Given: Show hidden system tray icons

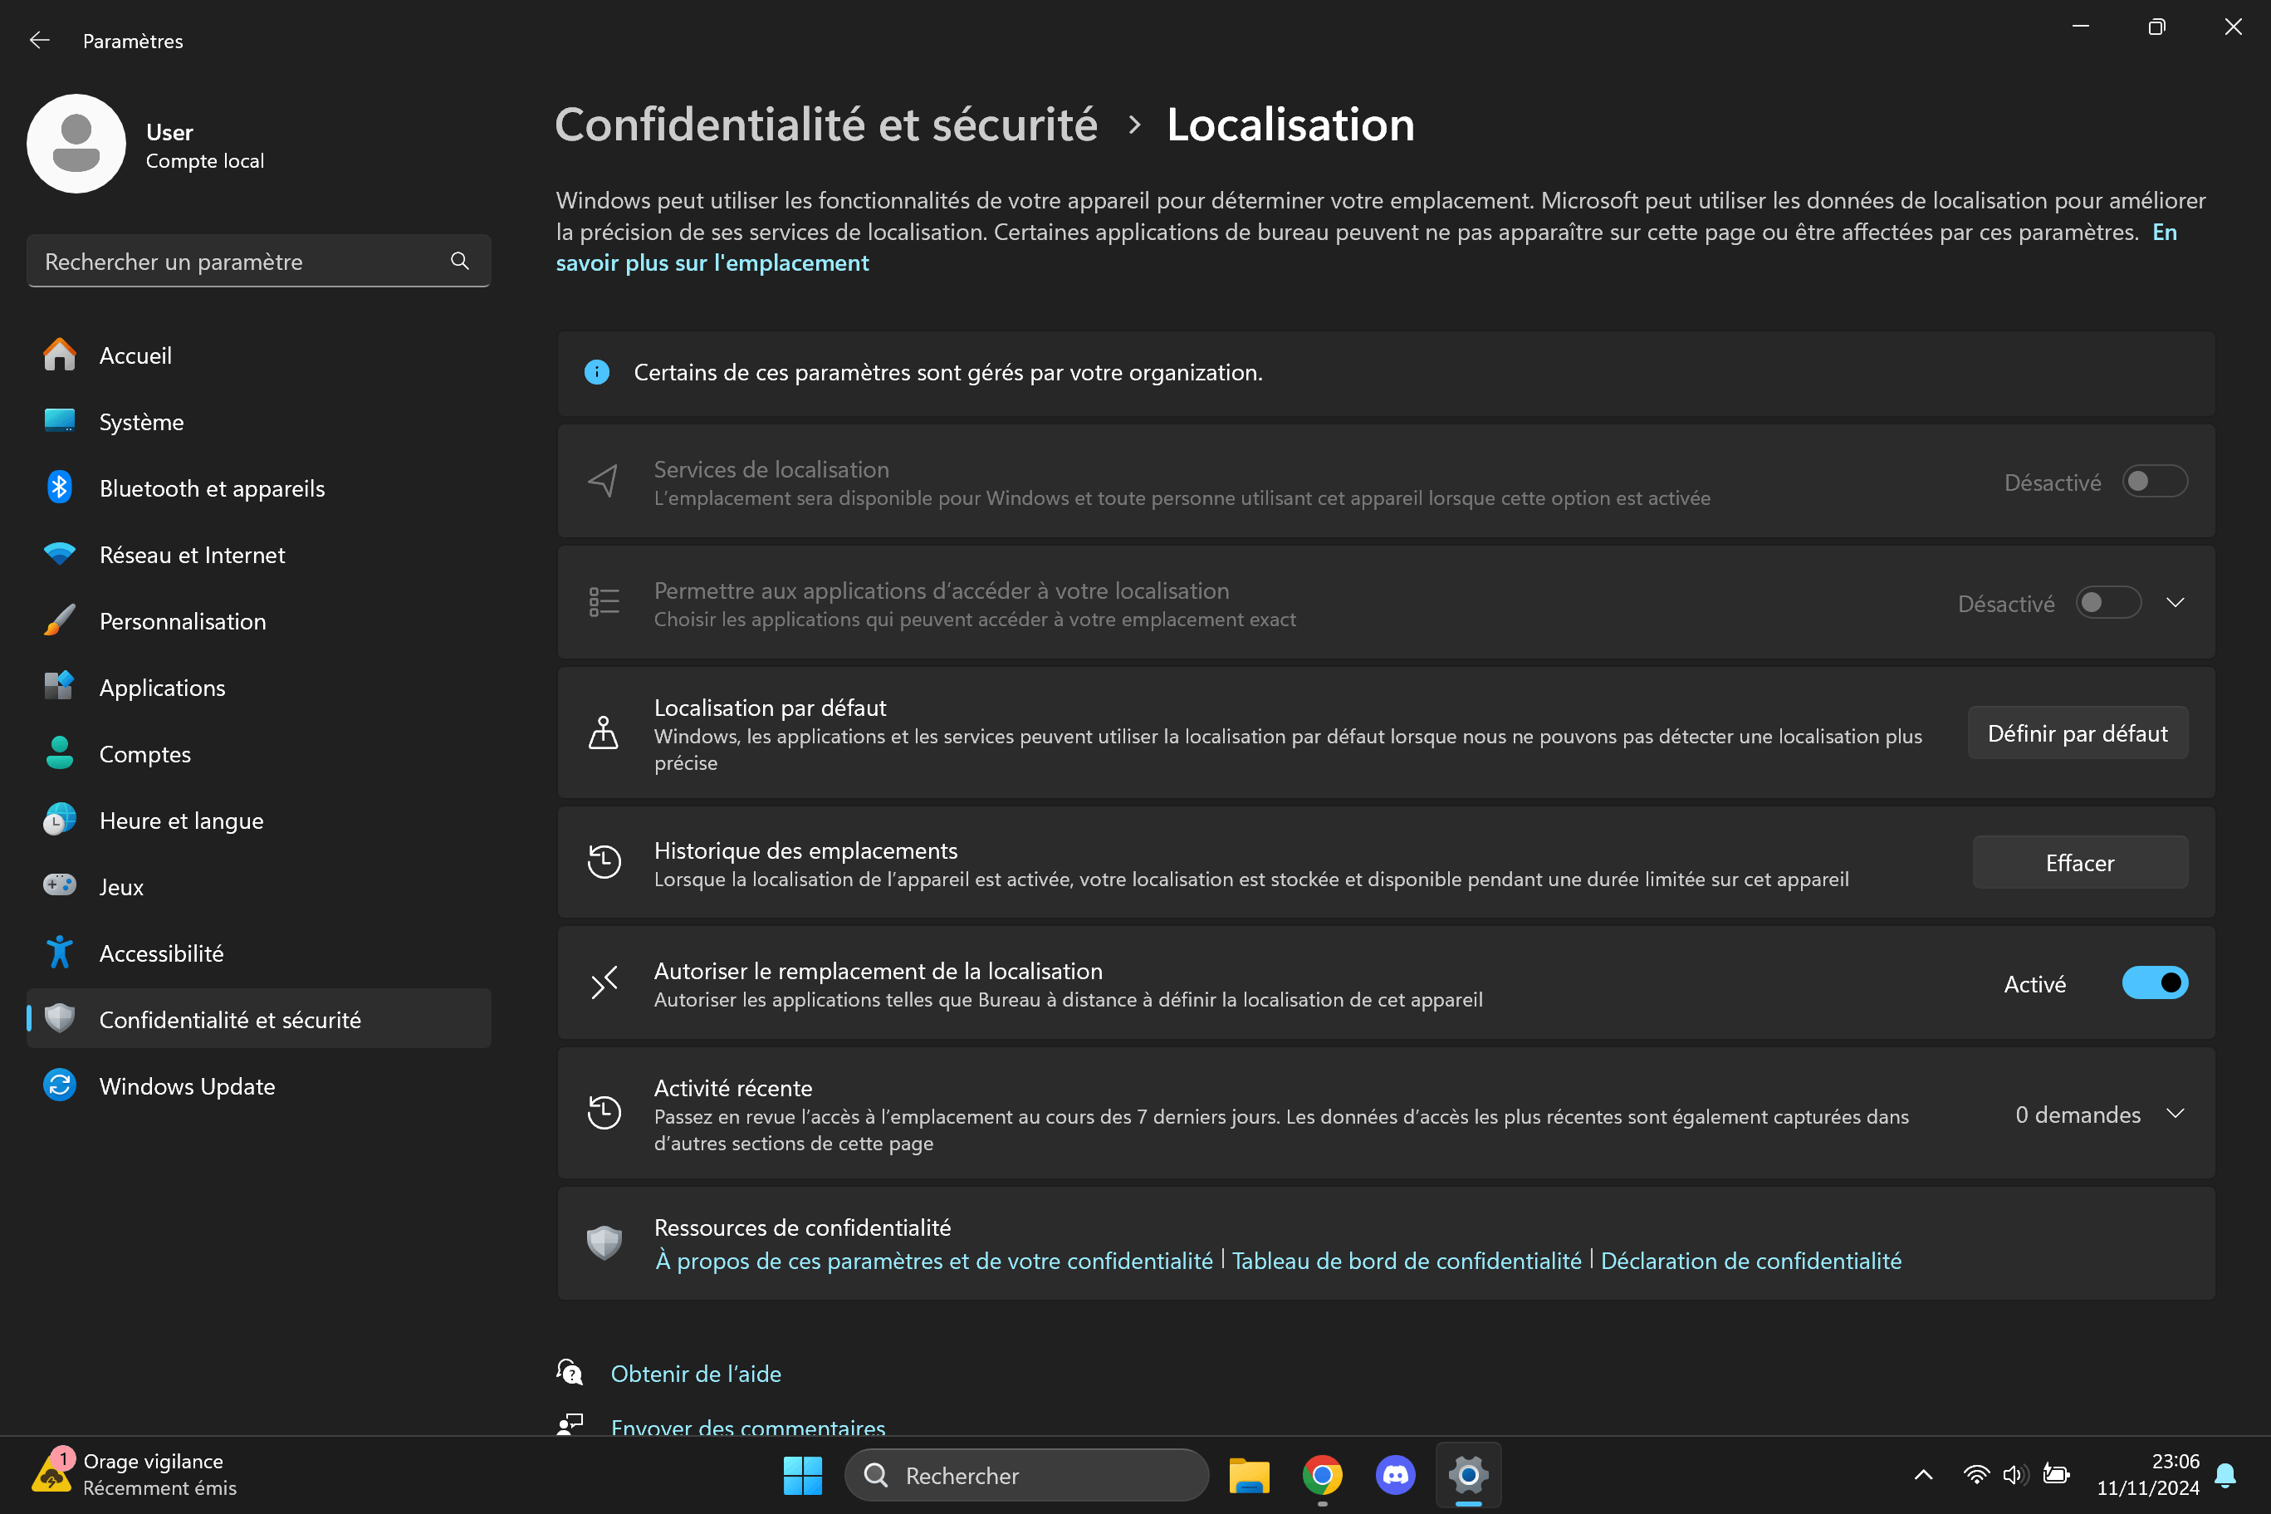Looking at the screenshot, I should [x=1922, y=1474].
